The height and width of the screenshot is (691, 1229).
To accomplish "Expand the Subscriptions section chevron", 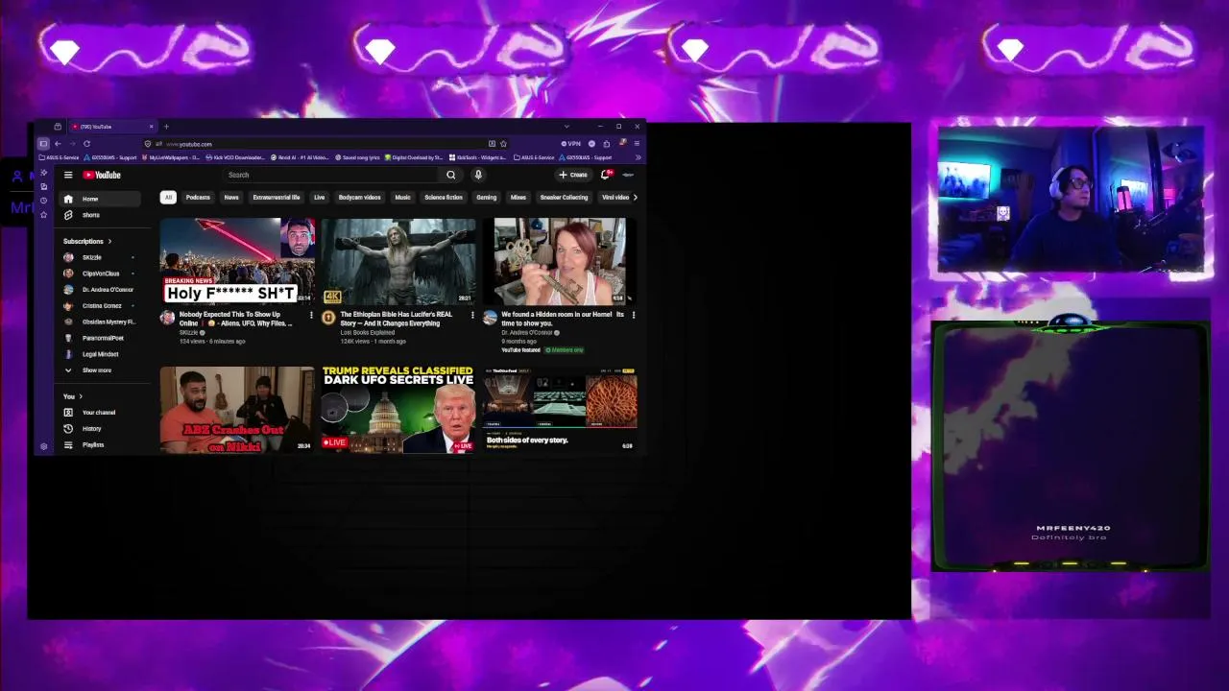I will pos(109,242).
